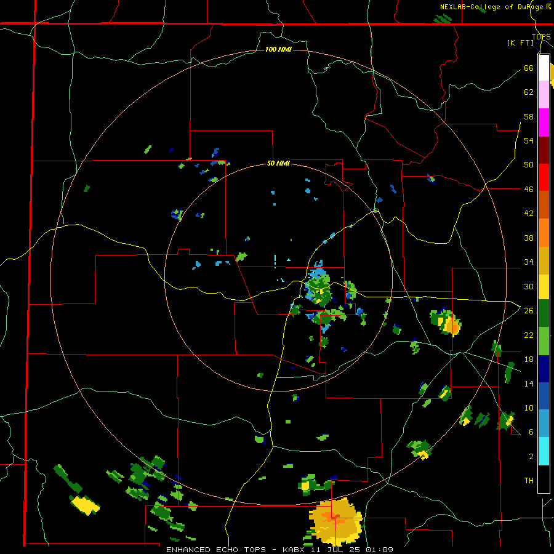
Task: Click the 10 scale label
Action: 529,407
